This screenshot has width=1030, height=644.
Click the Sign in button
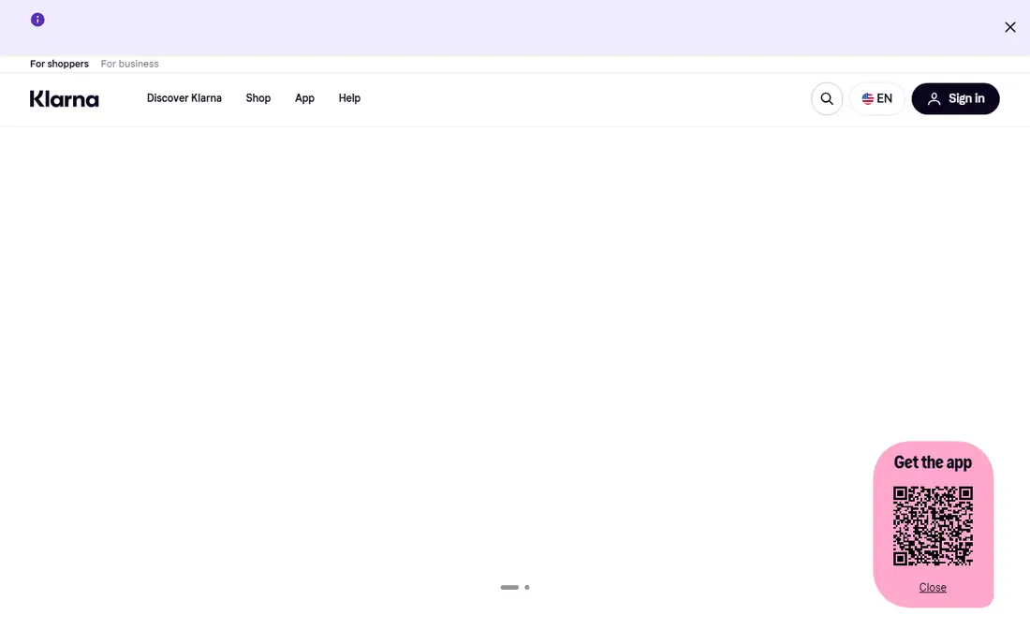pos(955,98)
